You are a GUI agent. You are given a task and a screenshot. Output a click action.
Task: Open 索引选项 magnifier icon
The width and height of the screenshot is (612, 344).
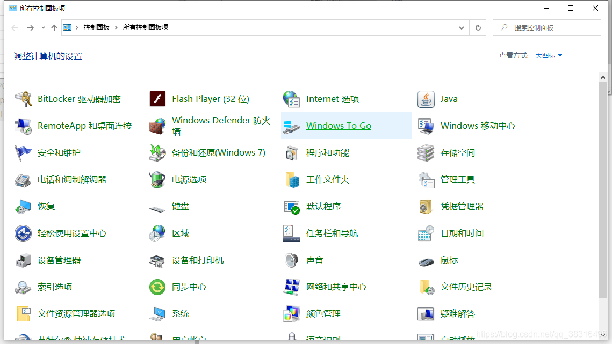click(23, 288)
